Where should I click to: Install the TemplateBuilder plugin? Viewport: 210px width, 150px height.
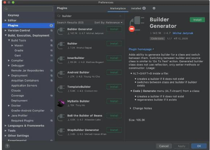tap(114, 87)
